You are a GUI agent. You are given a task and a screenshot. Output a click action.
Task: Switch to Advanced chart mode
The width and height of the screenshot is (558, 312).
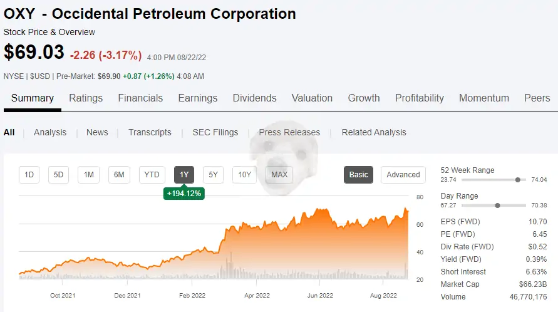[x=403, y=175]
